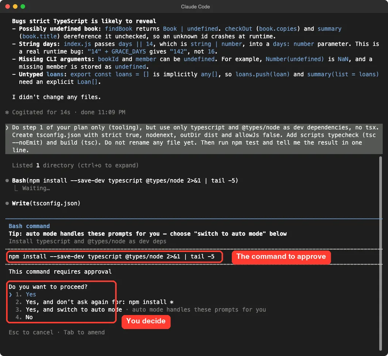Screen dimensions: 388x356
Task: Close the Claude Code window
Action: (x=8, y=6)
